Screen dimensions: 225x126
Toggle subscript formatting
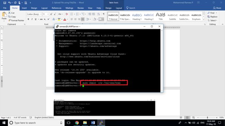coord(45,19)
